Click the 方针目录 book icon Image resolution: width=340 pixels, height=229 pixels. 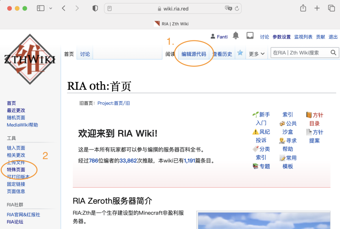(x=309, y=115)
